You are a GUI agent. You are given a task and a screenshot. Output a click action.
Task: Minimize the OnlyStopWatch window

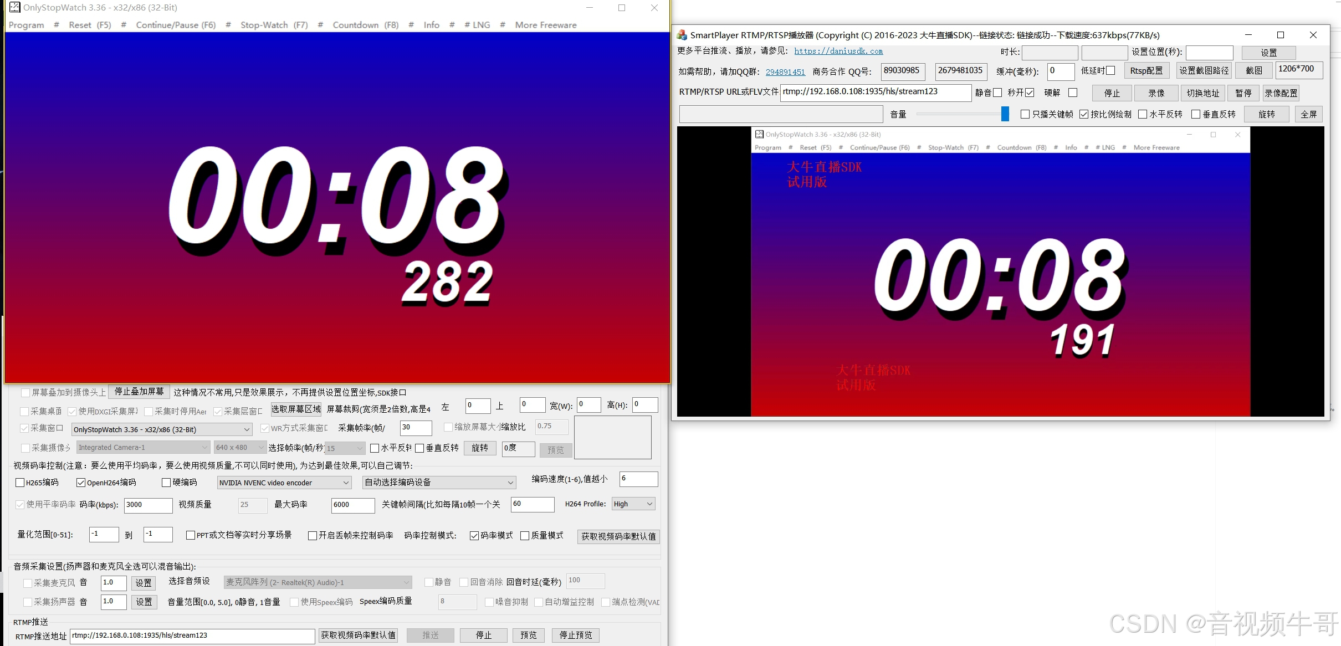click(x=589, y=8)
